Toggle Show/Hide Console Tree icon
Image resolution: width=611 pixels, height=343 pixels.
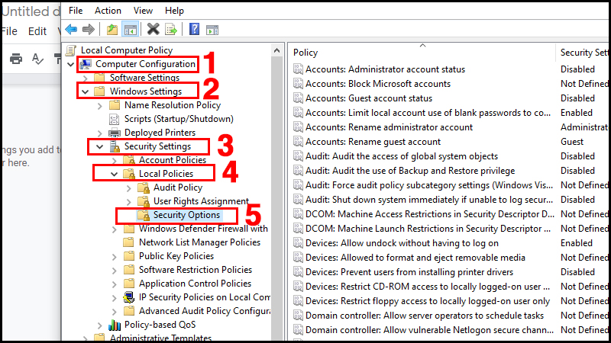(131, 30)
